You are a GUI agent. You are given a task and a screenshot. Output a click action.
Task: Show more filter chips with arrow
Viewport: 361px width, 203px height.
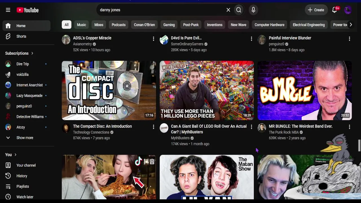tap(351, 25)
